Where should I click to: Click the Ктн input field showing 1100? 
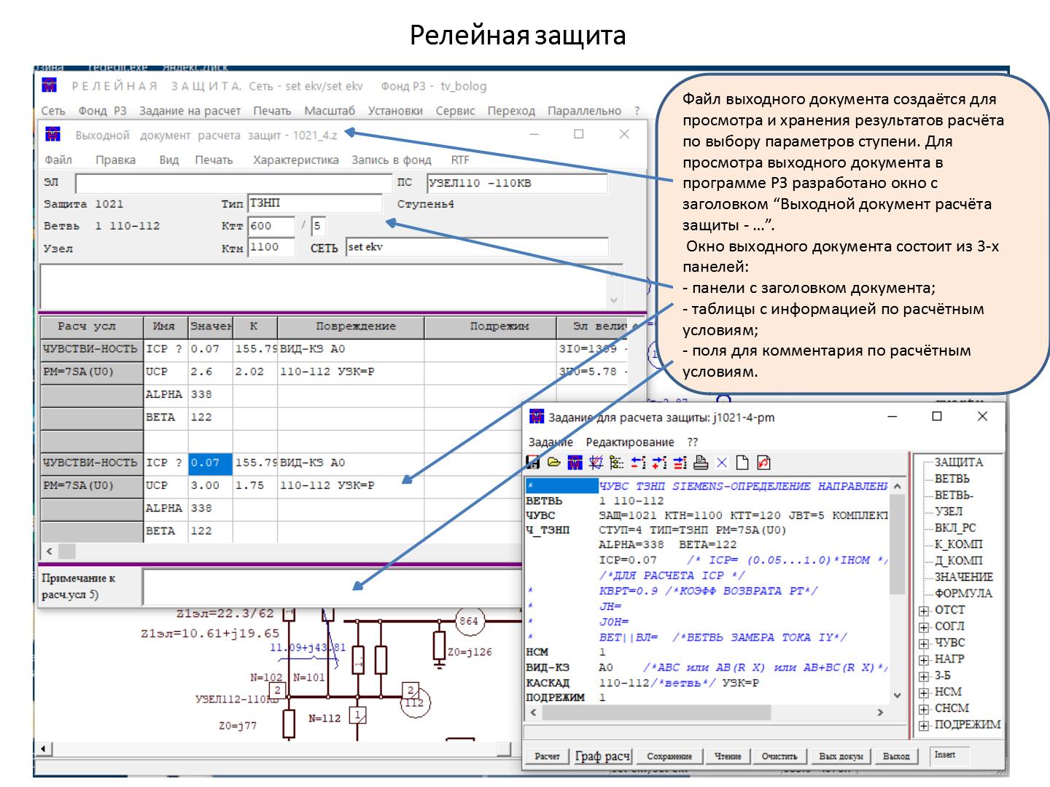271,248
